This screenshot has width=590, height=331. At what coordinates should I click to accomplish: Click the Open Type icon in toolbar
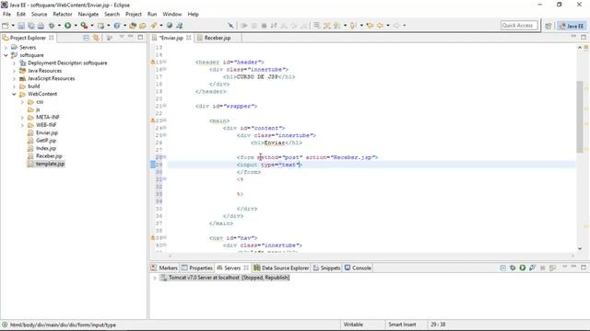coord(133,26)
